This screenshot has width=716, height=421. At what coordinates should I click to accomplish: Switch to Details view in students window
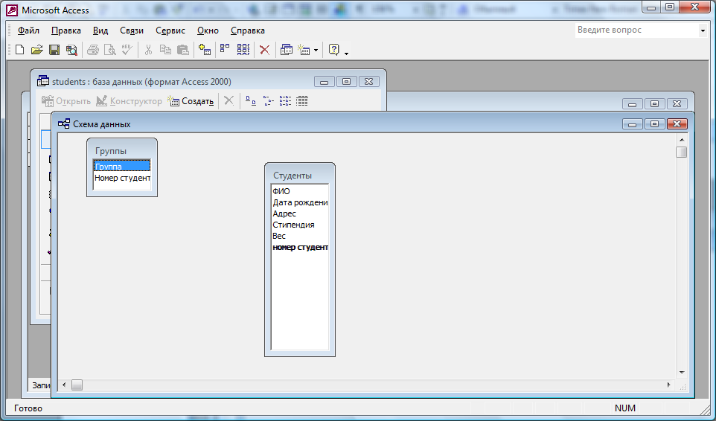tap(302, 101)
